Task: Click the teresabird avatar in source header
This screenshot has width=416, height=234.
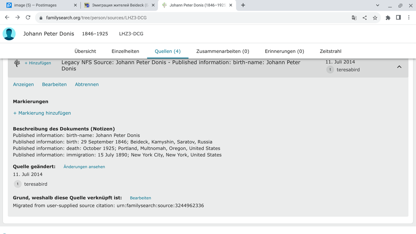Action: point(330,70)
